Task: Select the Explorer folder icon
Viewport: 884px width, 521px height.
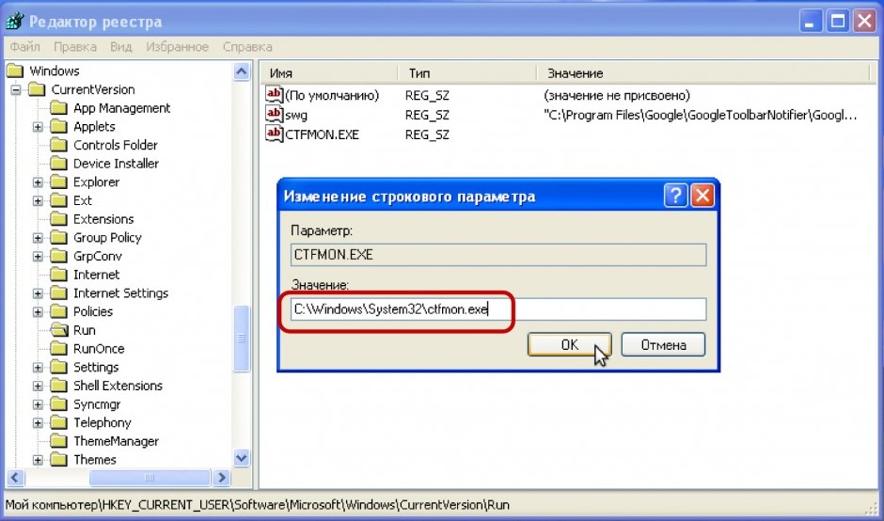Action: point(58,182)
